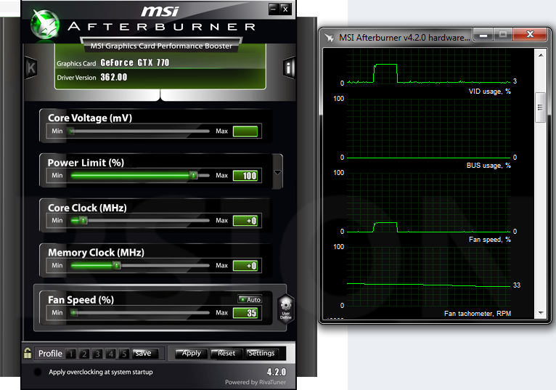The image size is (556, 390).
Task: Click the Core Voltage value field
Action: click(245, 131)
